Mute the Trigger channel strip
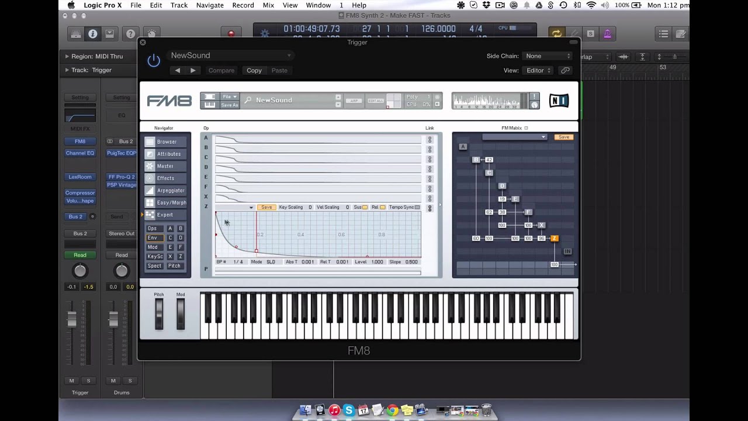Image resolution: width=748 pixels, height=421 pixels. [72, 381]
